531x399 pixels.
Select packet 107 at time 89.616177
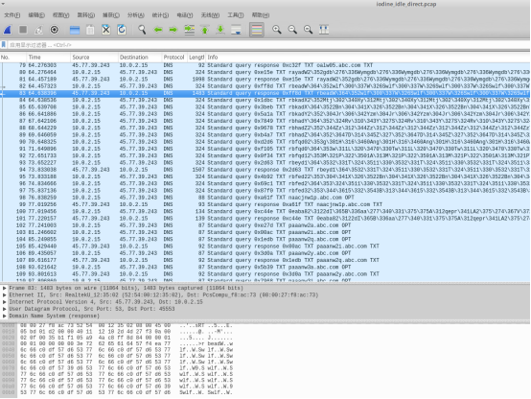[265, 260]
